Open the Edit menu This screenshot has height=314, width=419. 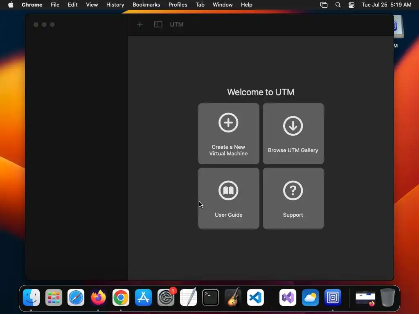[x=73, y=5]
